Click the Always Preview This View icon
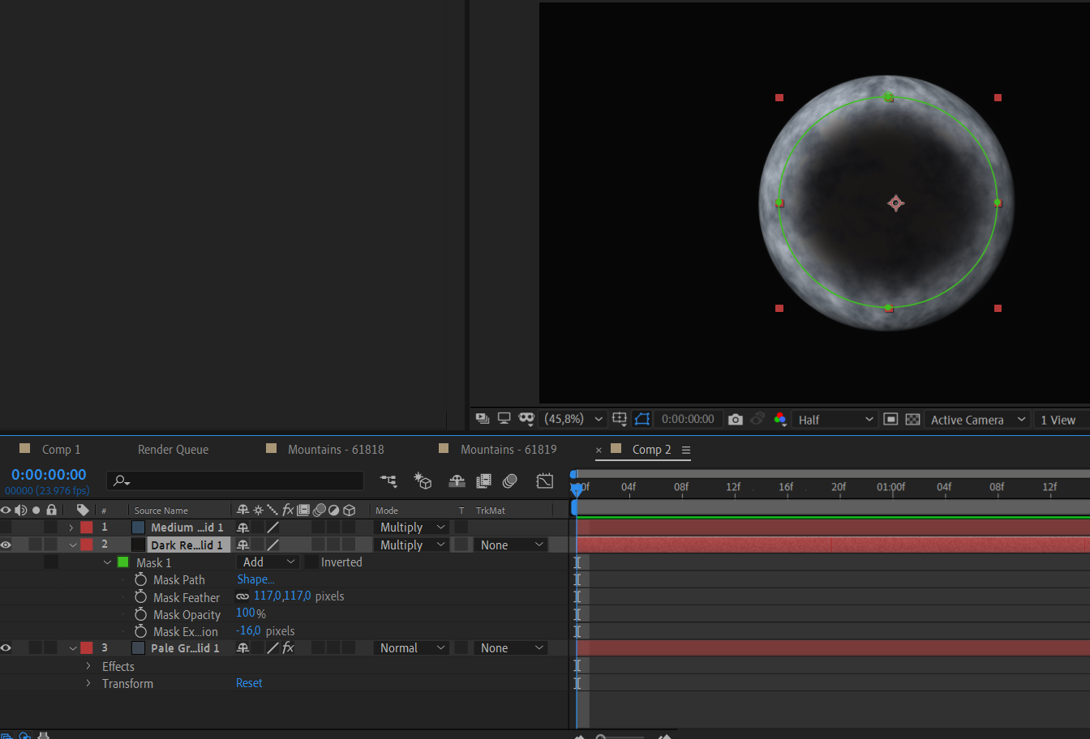 (483, 419)
